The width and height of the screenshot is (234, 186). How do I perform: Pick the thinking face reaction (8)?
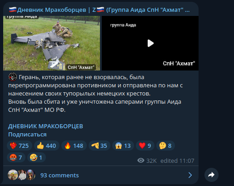click(165, 146)
